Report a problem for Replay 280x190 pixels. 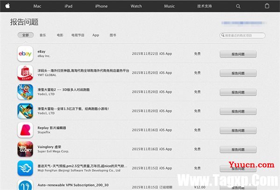(238, 131)
